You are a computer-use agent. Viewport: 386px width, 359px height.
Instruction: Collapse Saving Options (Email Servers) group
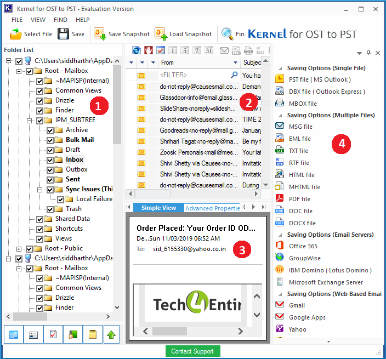pyautogui.click(x=280, y=235)
